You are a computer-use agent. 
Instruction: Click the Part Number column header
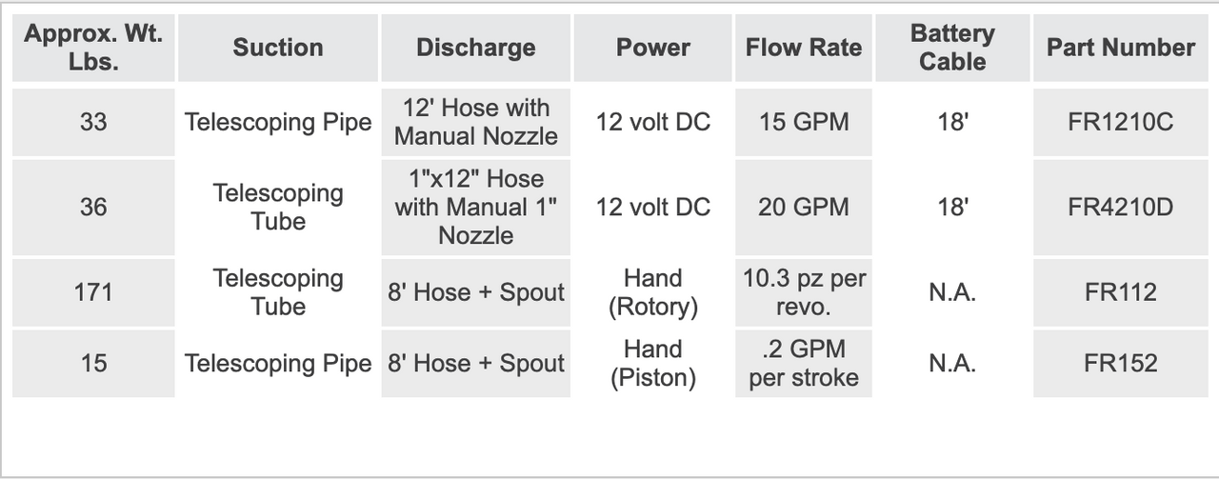coord(1120,48)
